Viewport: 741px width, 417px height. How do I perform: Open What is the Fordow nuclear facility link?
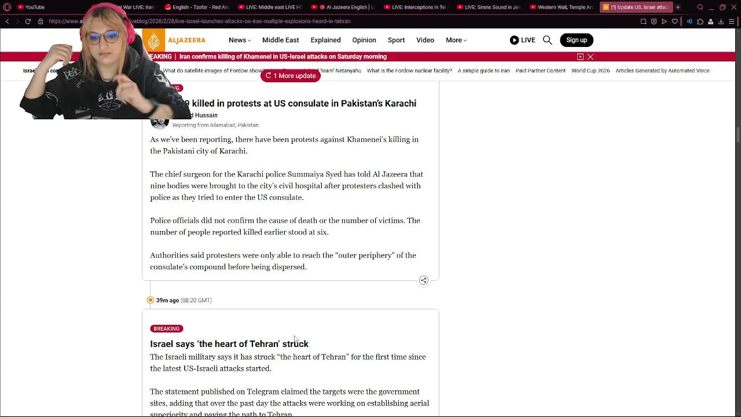coord(409,71)
